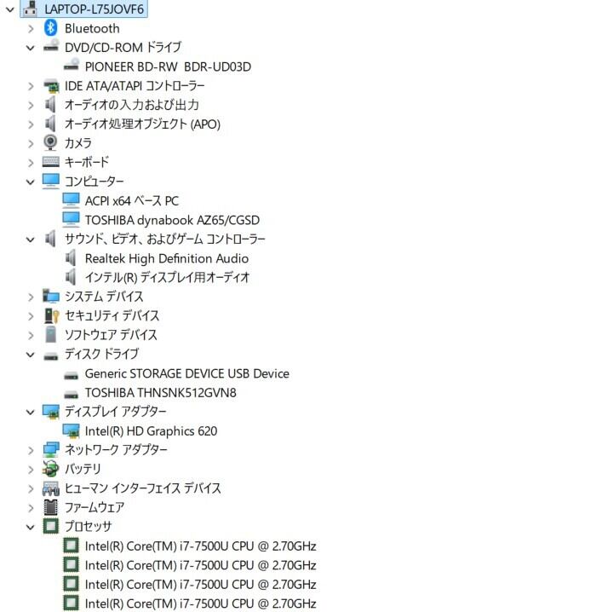
Task: Select インテル(R) ディスプレイ用オーディオ entry
Action: (x=167, y=278)
